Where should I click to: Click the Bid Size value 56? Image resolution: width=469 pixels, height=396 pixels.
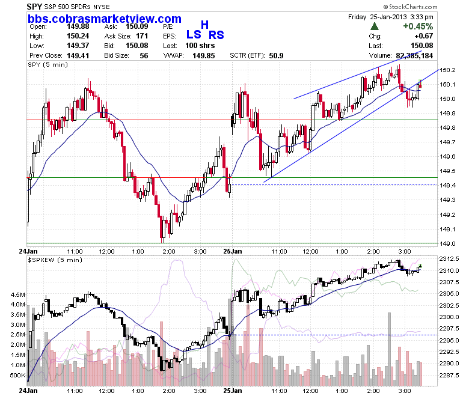[144, 56]
